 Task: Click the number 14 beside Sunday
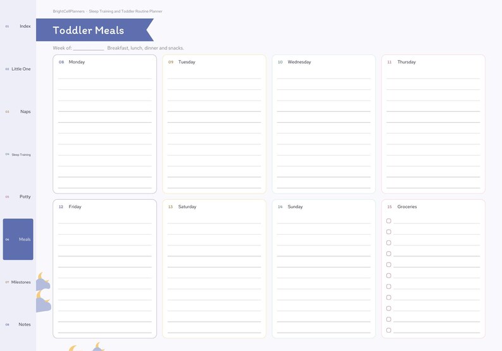pyautogui.click(x=280, y=207)
